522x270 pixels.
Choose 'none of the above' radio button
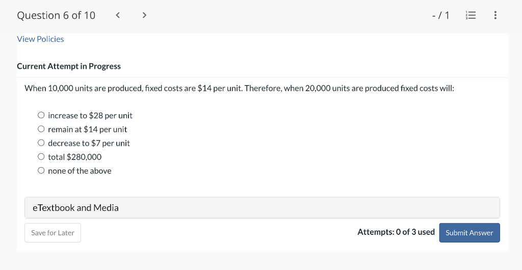coord(41,171)
